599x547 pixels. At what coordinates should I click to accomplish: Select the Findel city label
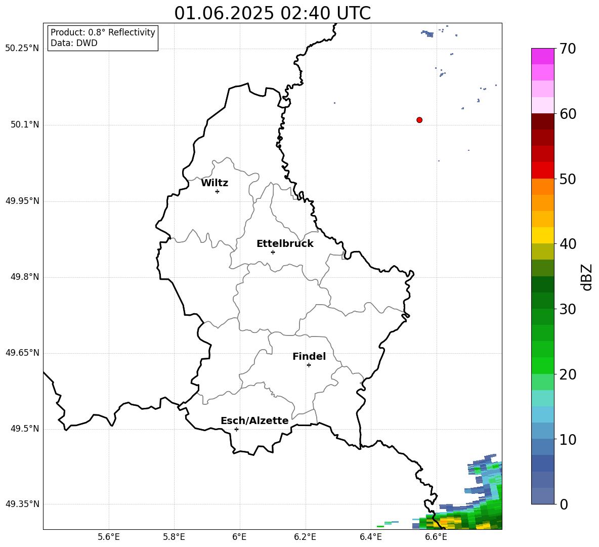(x=309, y=356)
